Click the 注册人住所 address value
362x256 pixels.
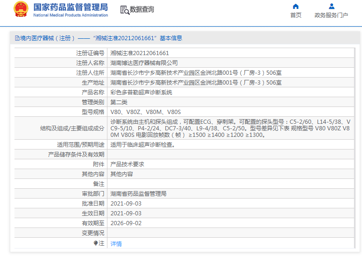(x=196, y=73)
